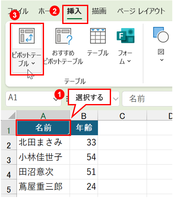Viewport: 173px width, 198px height.
Task: Select row 3 header
Action: [x=9, y=157]
